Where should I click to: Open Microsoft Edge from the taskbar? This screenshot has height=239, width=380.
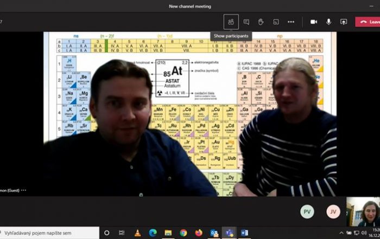pyautogui.click(x=153, y=233)
